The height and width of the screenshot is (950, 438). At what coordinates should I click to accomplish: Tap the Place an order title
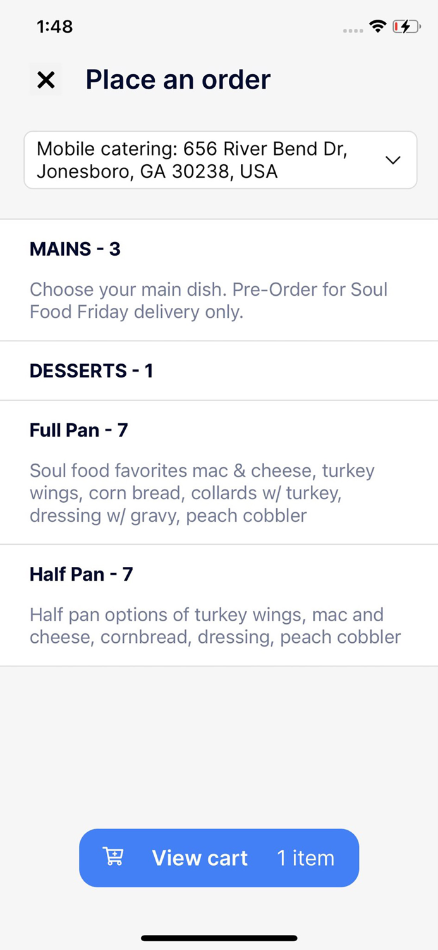[x=178, y=79]
